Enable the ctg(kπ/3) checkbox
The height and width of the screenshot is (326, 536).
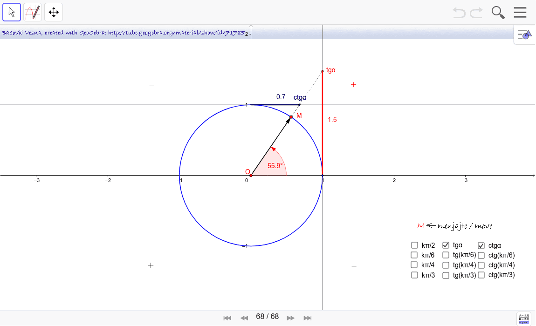[481, 275]
